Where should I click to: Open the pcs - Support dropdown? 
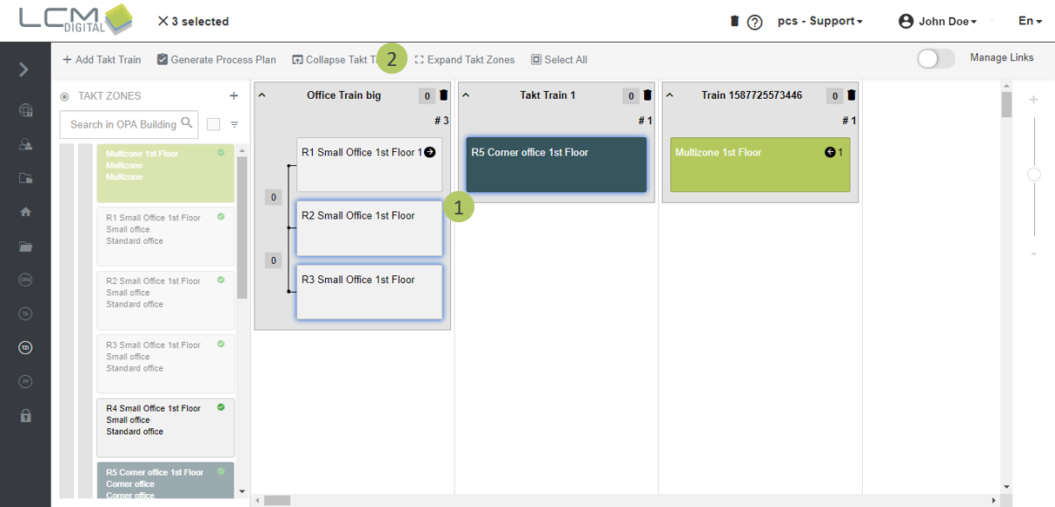(x=819, y=21)
